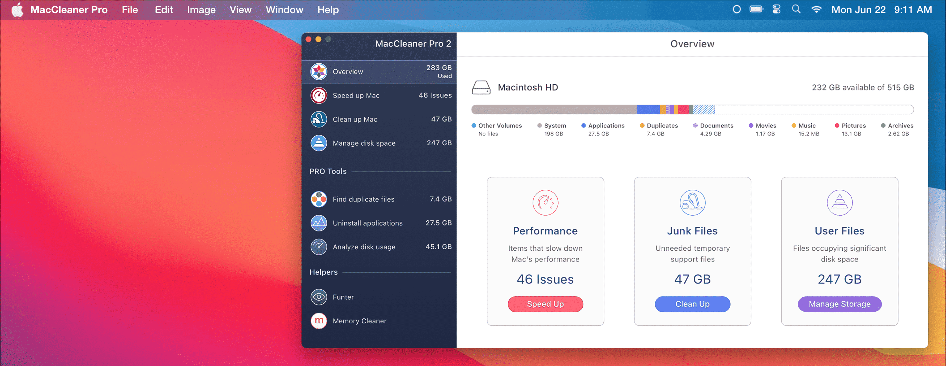Open the File menu
946x366 pixels.
(x=130, y=10)
